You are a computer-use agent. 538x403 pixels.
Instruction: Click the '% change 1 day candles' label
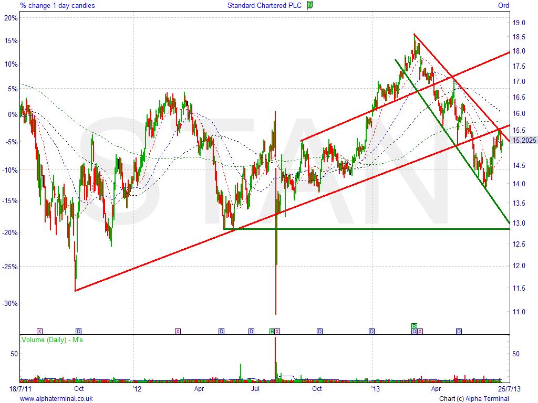click(58, 5)
